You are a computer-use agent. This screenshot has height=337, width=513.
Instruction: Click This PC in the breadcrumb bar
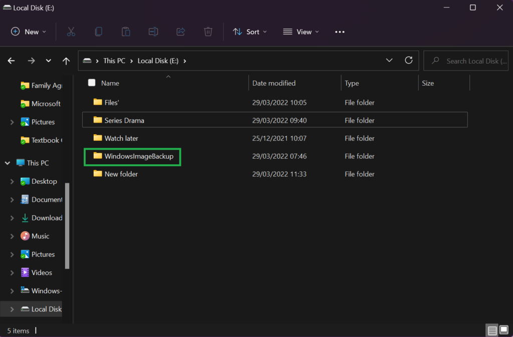(x=114, y=61)
